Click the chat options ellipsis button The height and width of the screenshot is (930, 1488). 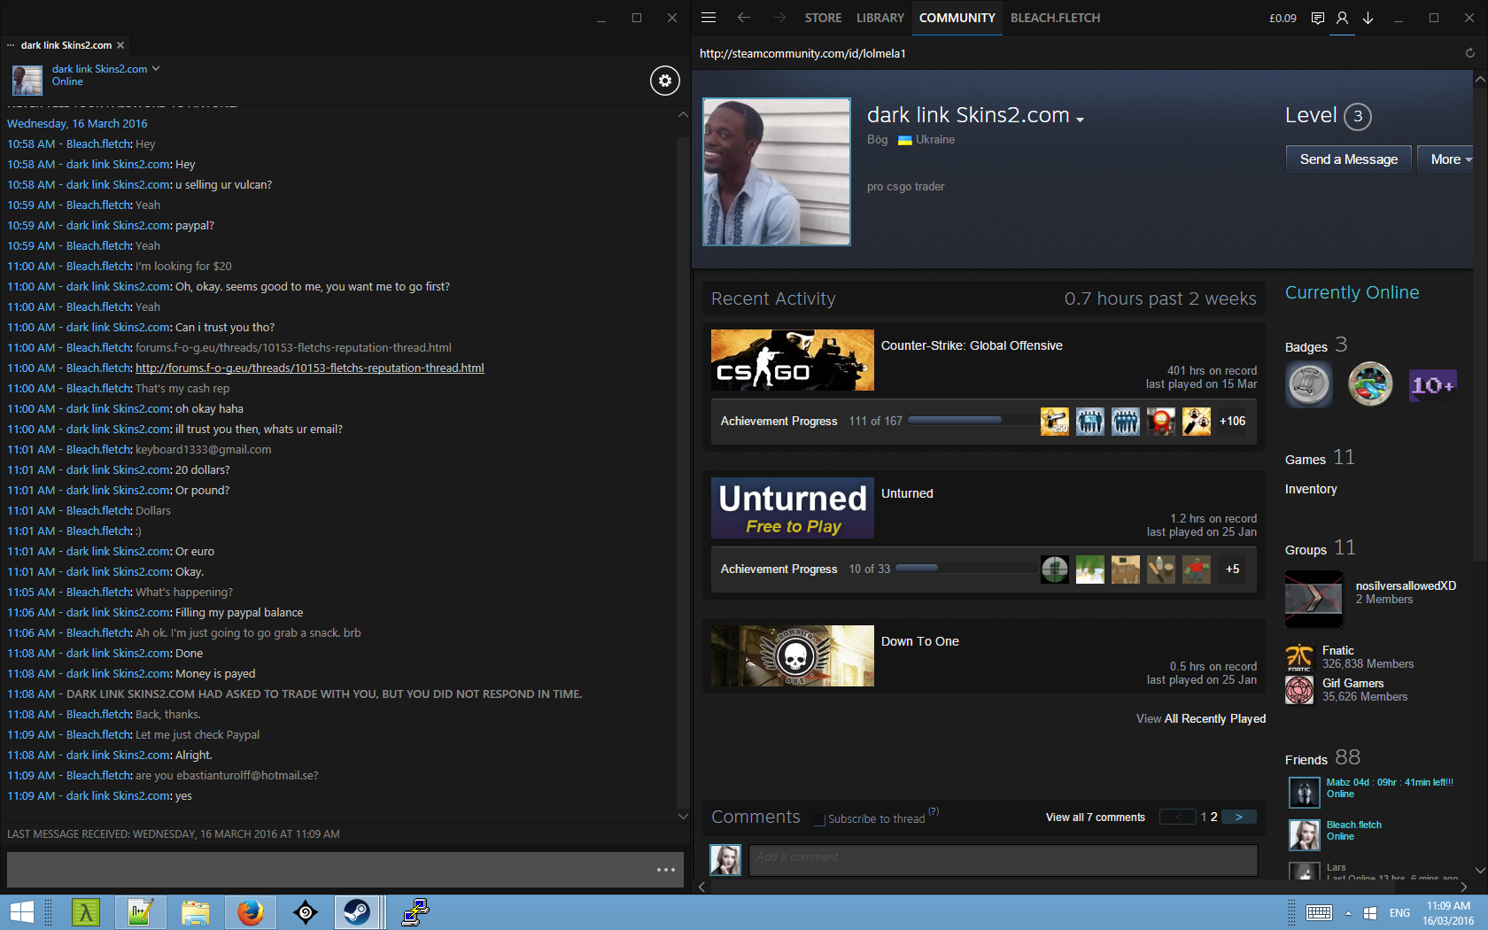666,870
